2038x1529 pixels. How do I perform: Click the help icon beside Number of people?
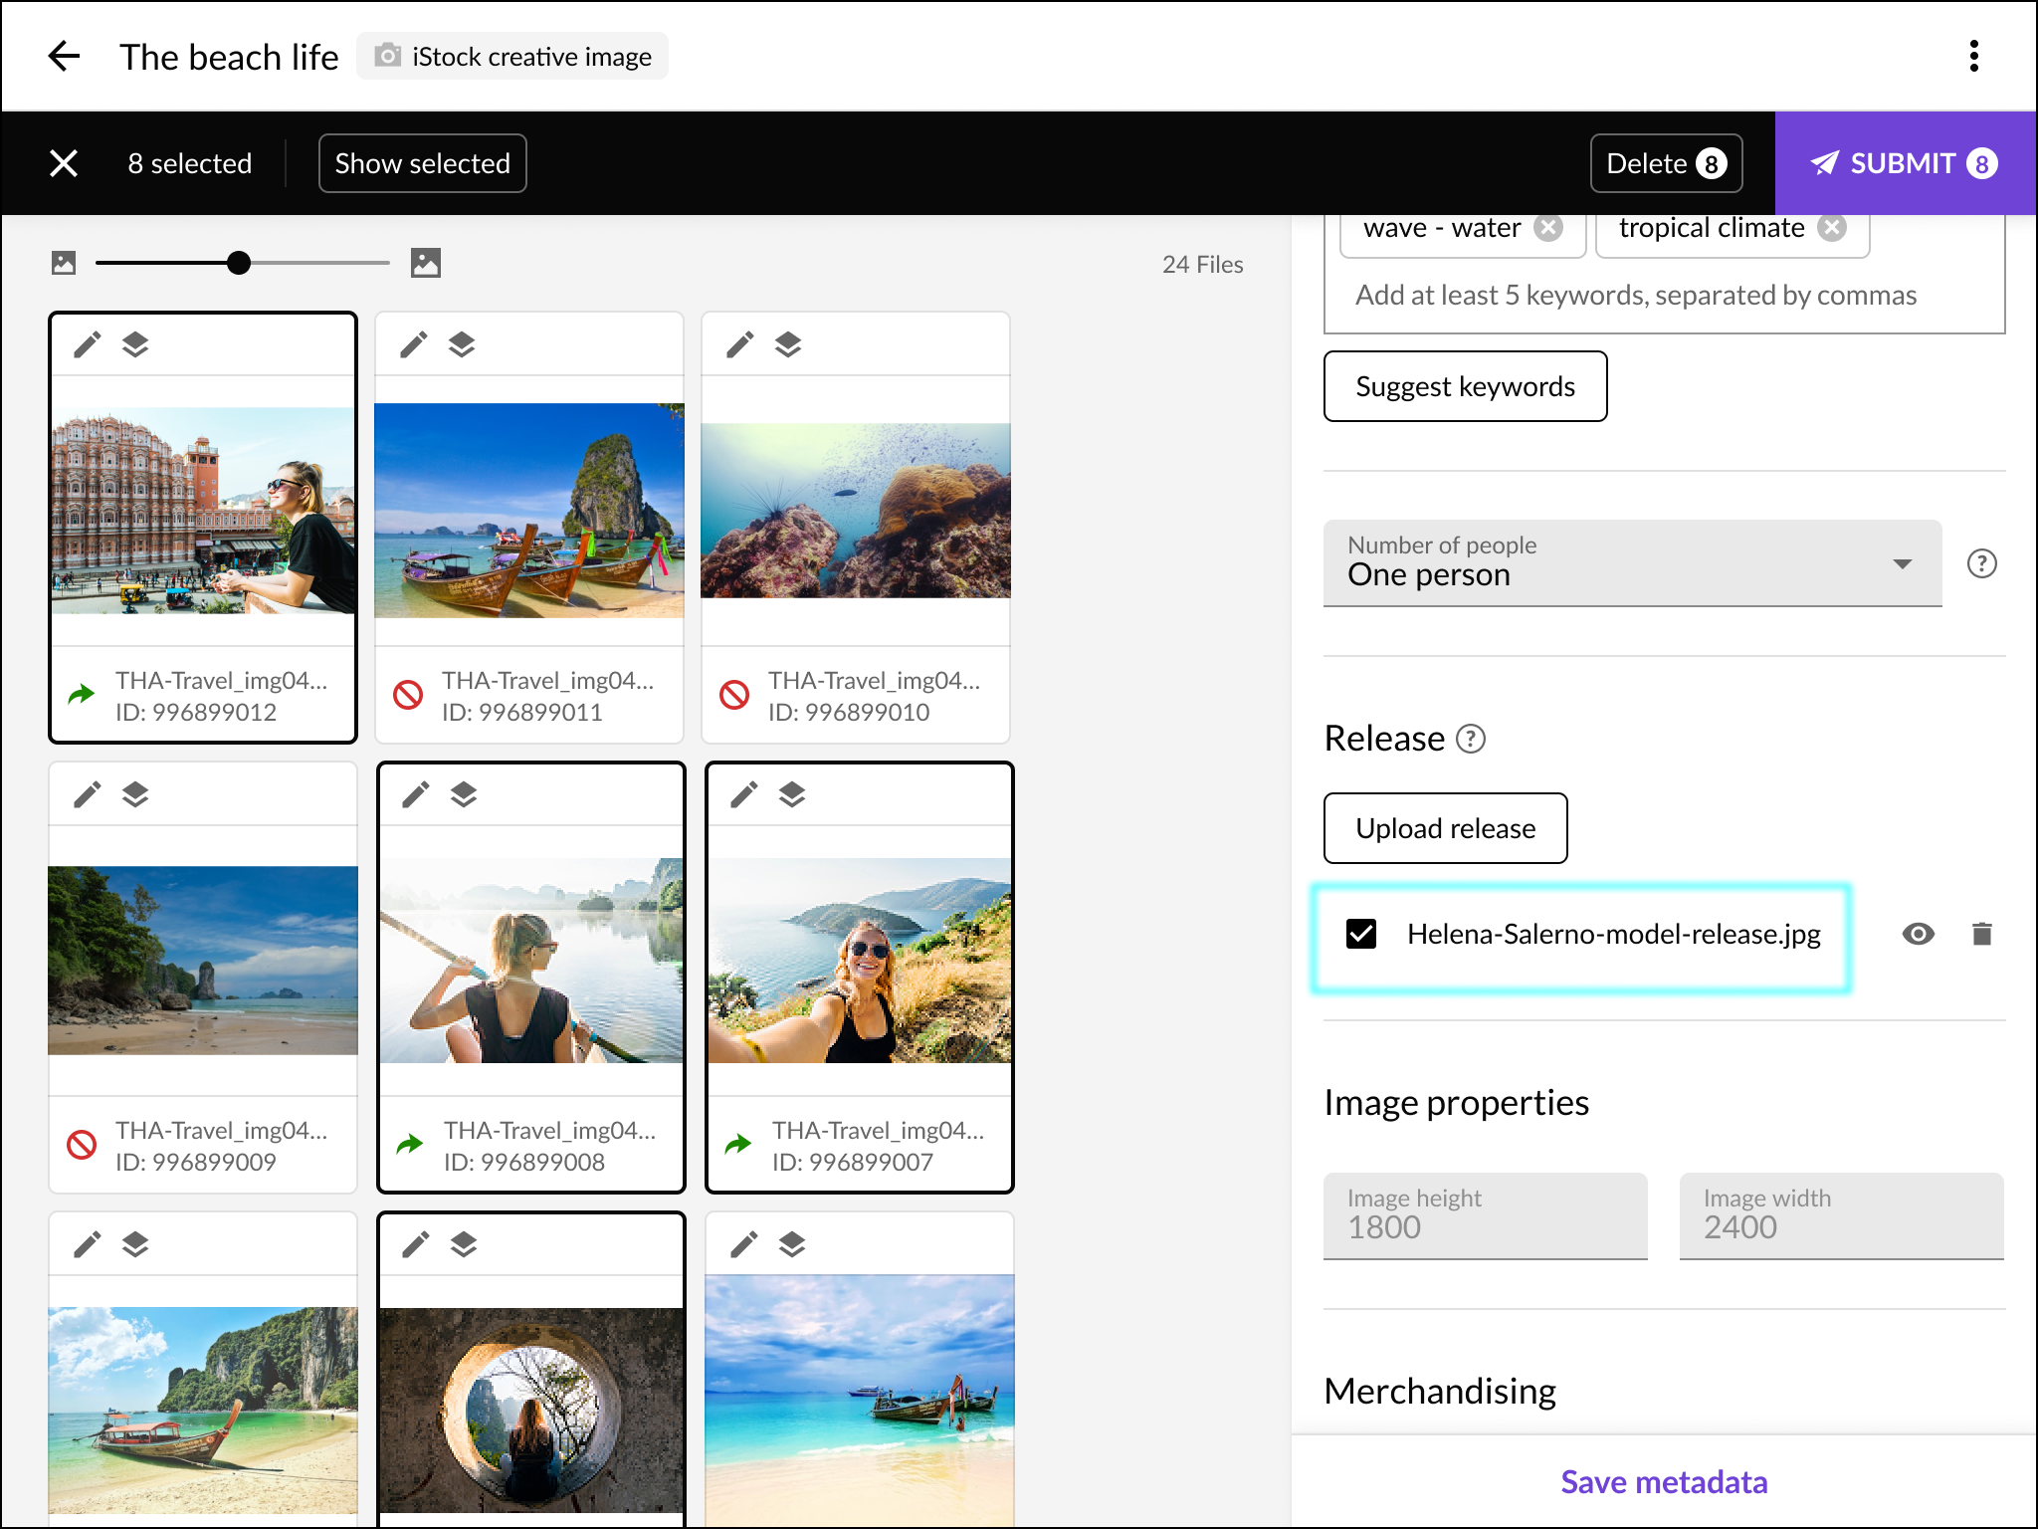pyautogui.click(x=1981, y=563)
